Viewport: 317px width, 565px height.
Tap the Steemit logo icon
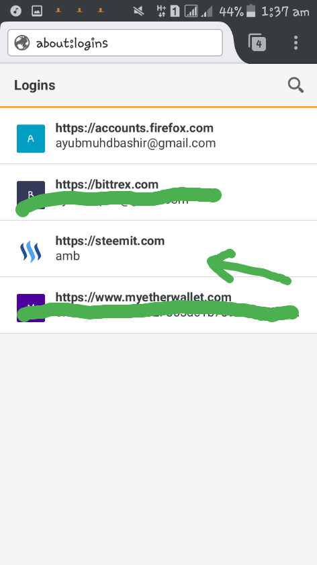[x=31, y=252]
